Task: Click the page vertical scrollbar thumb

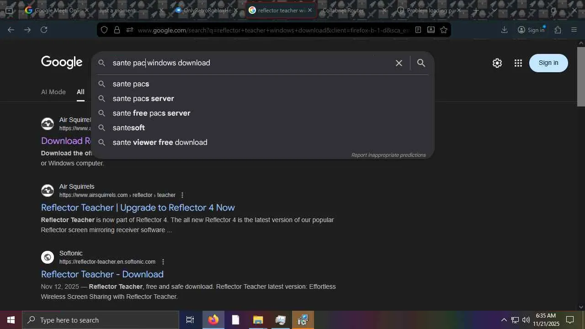Action: [x=581, y=77]
